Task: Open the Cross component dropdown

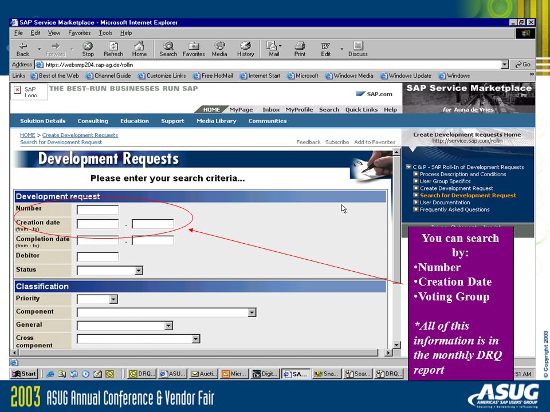Action: tap(196, 339)
